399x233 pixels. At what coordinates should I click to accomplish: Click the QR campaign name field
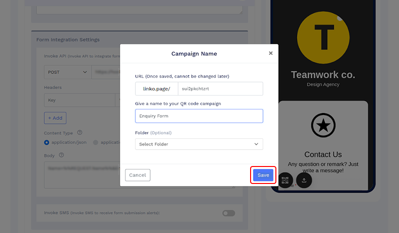point(199,116)
